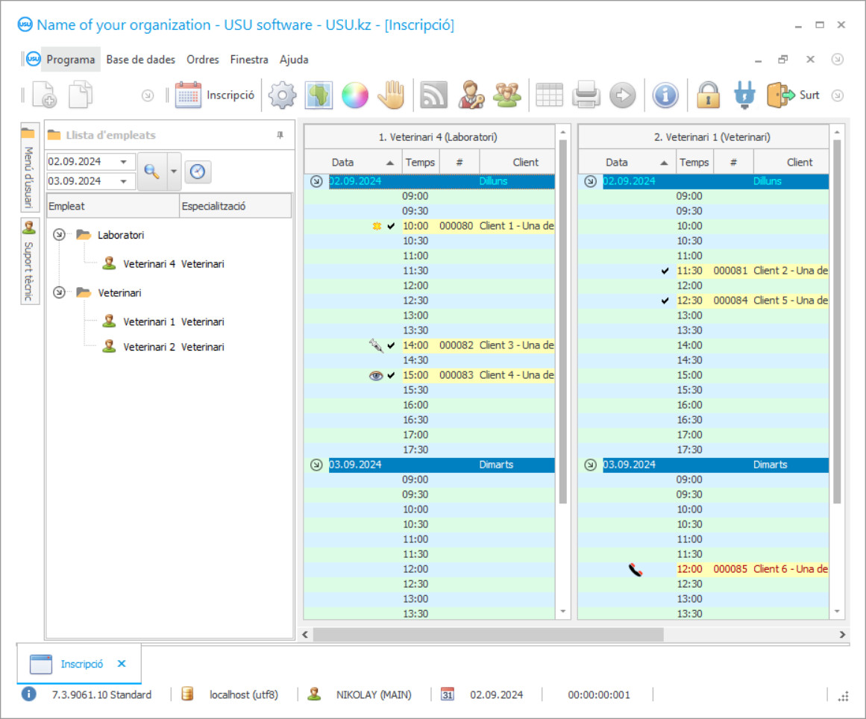This screenshot has height=719, width=866.
Task: Click checkmark on 10:00 Client 1 appointment
Action: [392, 226]
